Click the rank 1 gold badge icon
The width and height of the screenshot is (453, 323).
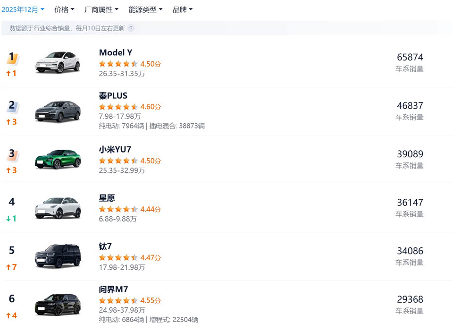[12, 58]
